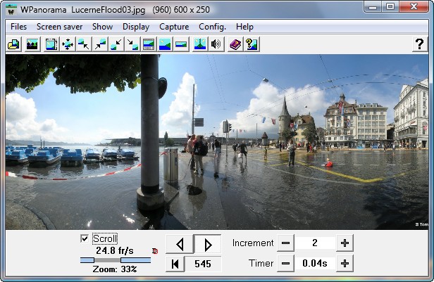This screenshot has width=434, height=282.
Task: Open the Screen saver menu
Action: click(x=59, y=27)
